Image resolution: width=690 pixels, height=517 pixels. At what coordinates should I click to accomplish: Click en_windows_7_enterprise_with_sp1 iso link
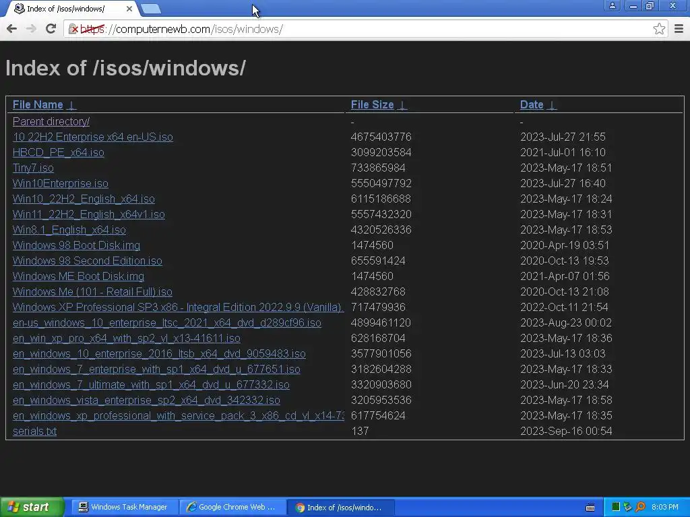pos(156,369)
